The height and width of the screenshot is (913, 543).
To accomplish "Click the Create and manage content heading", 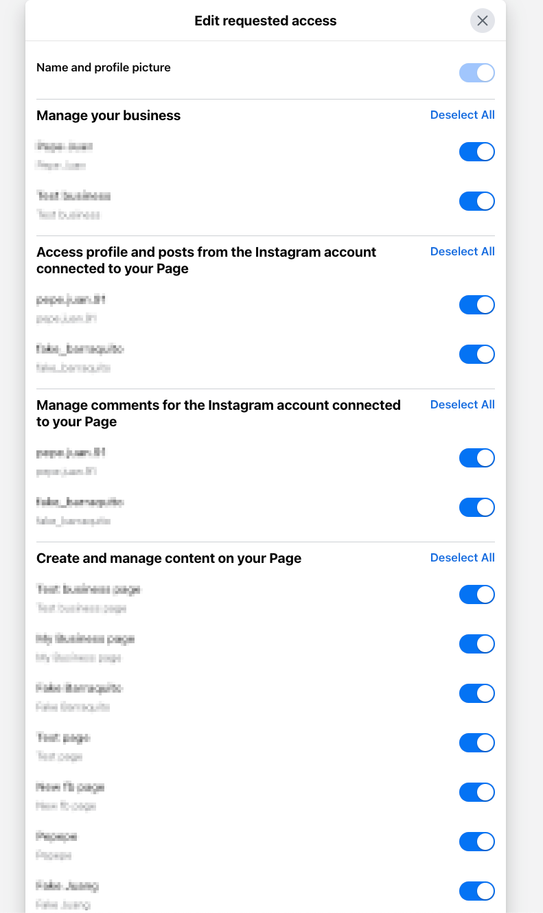I will 169,558.
